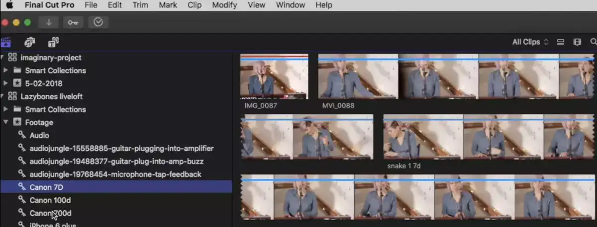
Task: Show the Titles and Generators sidebar
Action: point(53,42)
